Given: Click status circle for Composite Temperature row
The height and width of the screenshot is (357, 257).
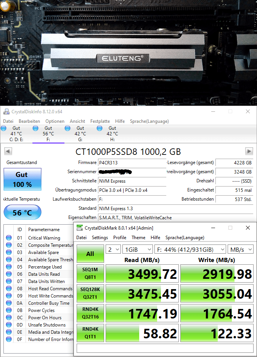Looking at the screenshot, I should point(9,245).
